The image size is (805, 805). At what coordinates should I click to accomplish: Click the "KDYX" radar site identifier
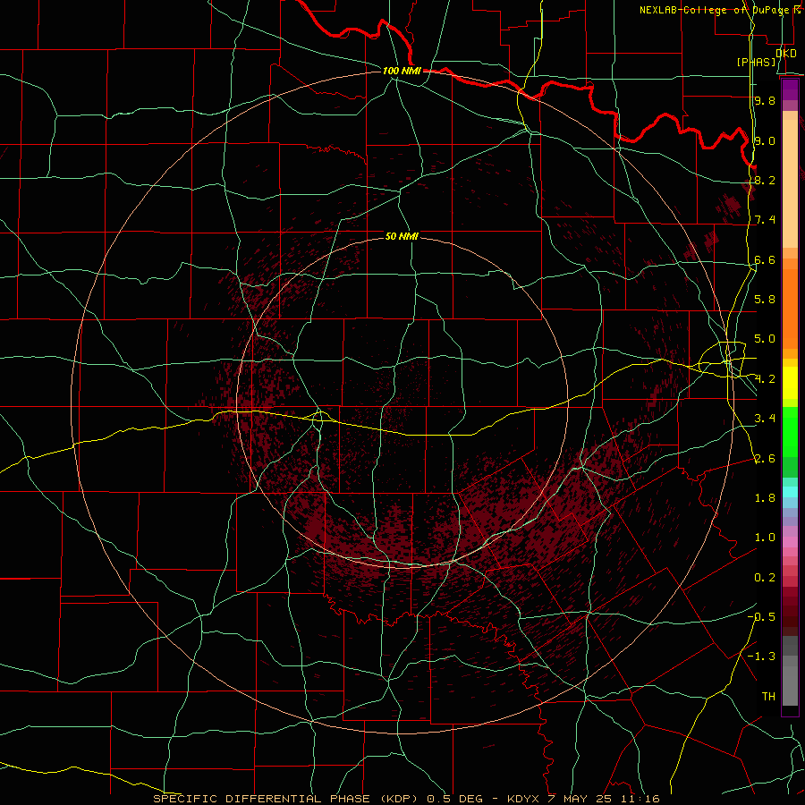522,799
